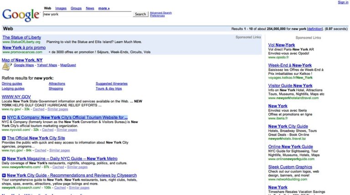
Task: Open the Google Maps link
Action: point(24,65)
